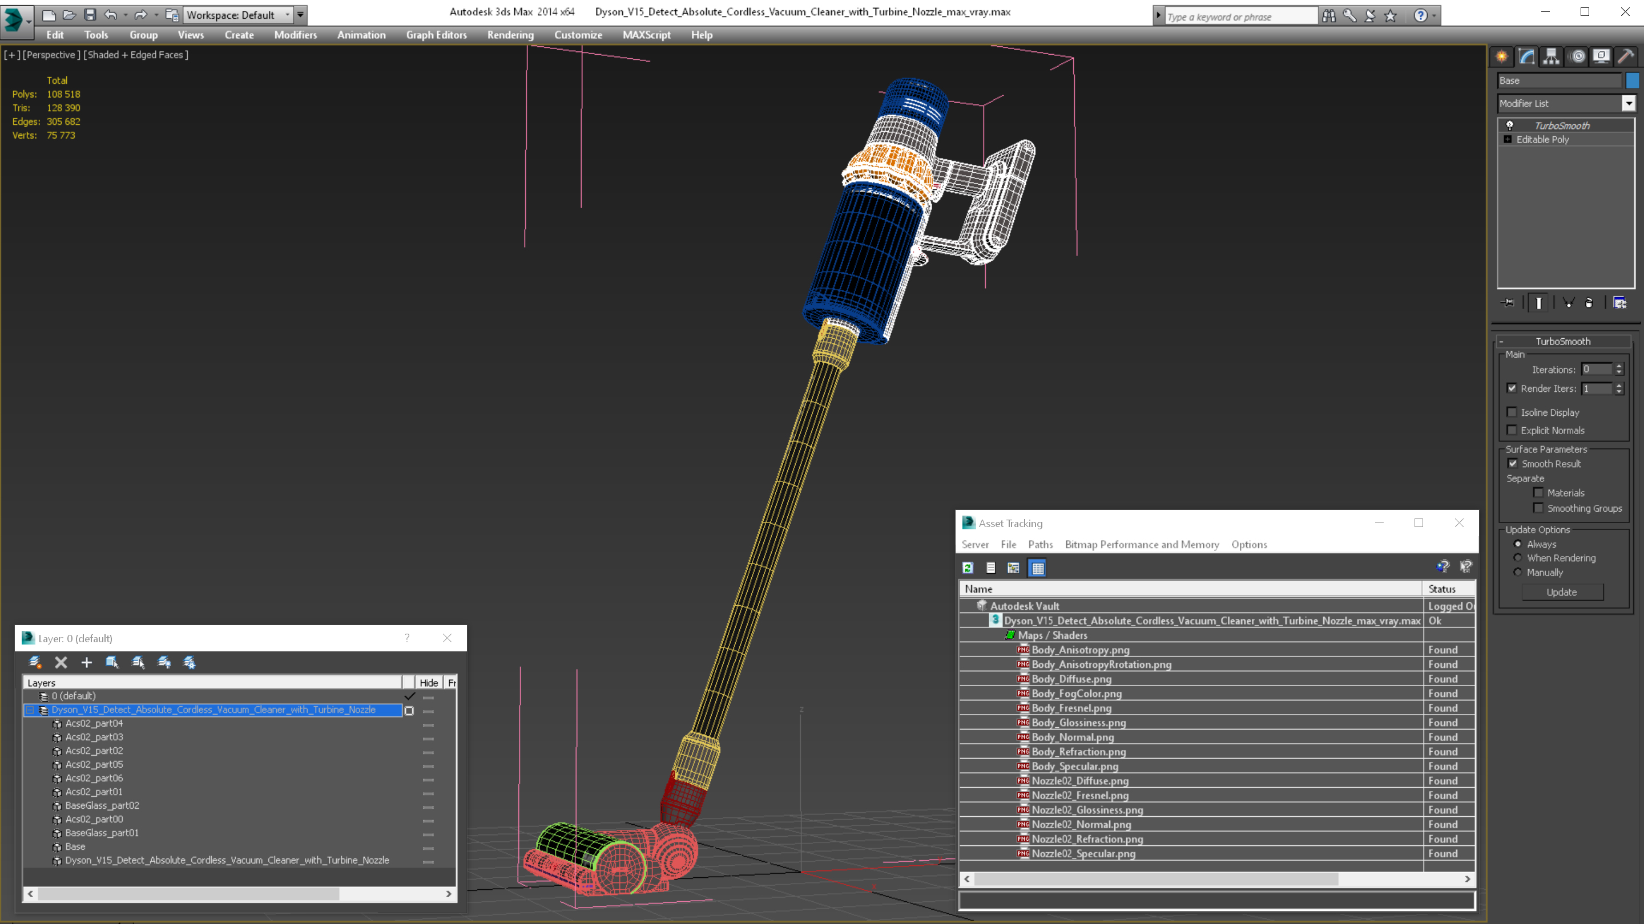Select the BaseGlass_part02 object in layer list
The height and width of the screenshot is (924, 1644).
(102, 805)
